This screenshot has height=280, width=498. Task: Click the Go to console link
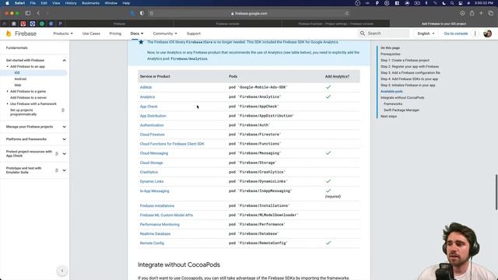[456, 33]
